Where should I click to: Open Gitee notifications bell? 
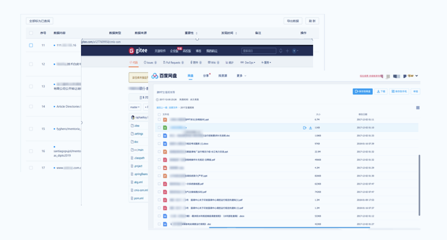coord(281,51)
